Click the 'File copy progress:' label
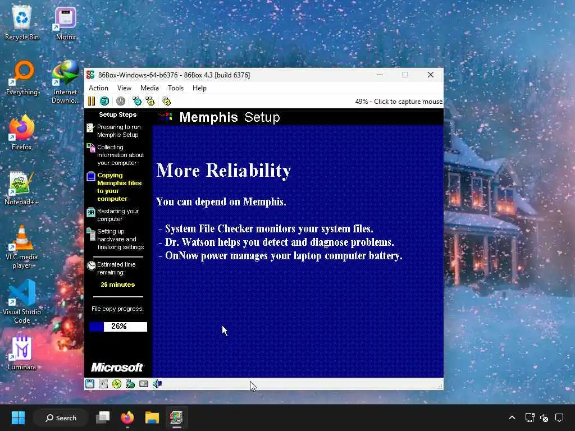This screenshot has height=431, width=575. pyautogui.click(x=118, y=309)
